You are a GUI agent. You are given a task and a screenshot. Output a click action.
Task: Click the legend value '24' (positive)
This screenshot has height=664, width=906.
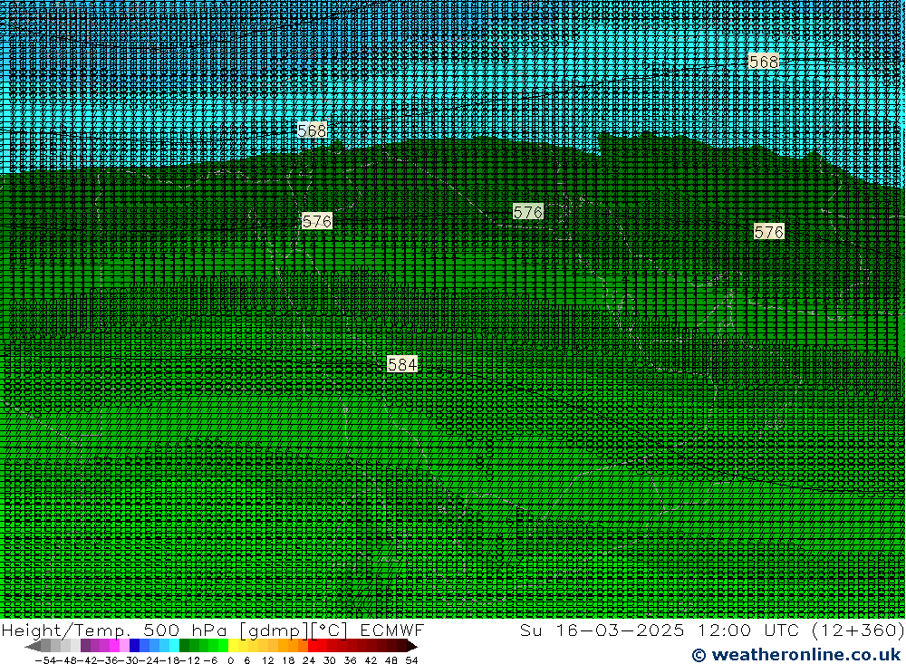309,660
